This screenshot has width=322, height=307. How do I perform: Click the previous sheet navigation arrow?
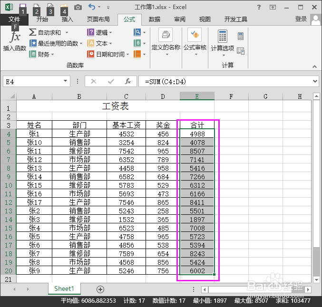coord(14,289)
